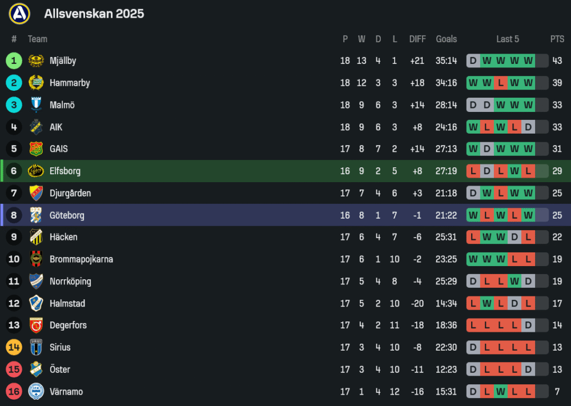This screenshot has width=571, height=406.
Task: Click the Djurgården team crest
Action: (36, 193)
